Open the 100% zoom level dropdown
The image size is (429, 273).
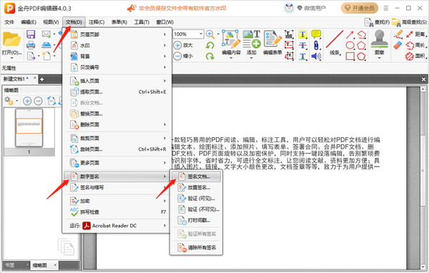tap(201, 34)
